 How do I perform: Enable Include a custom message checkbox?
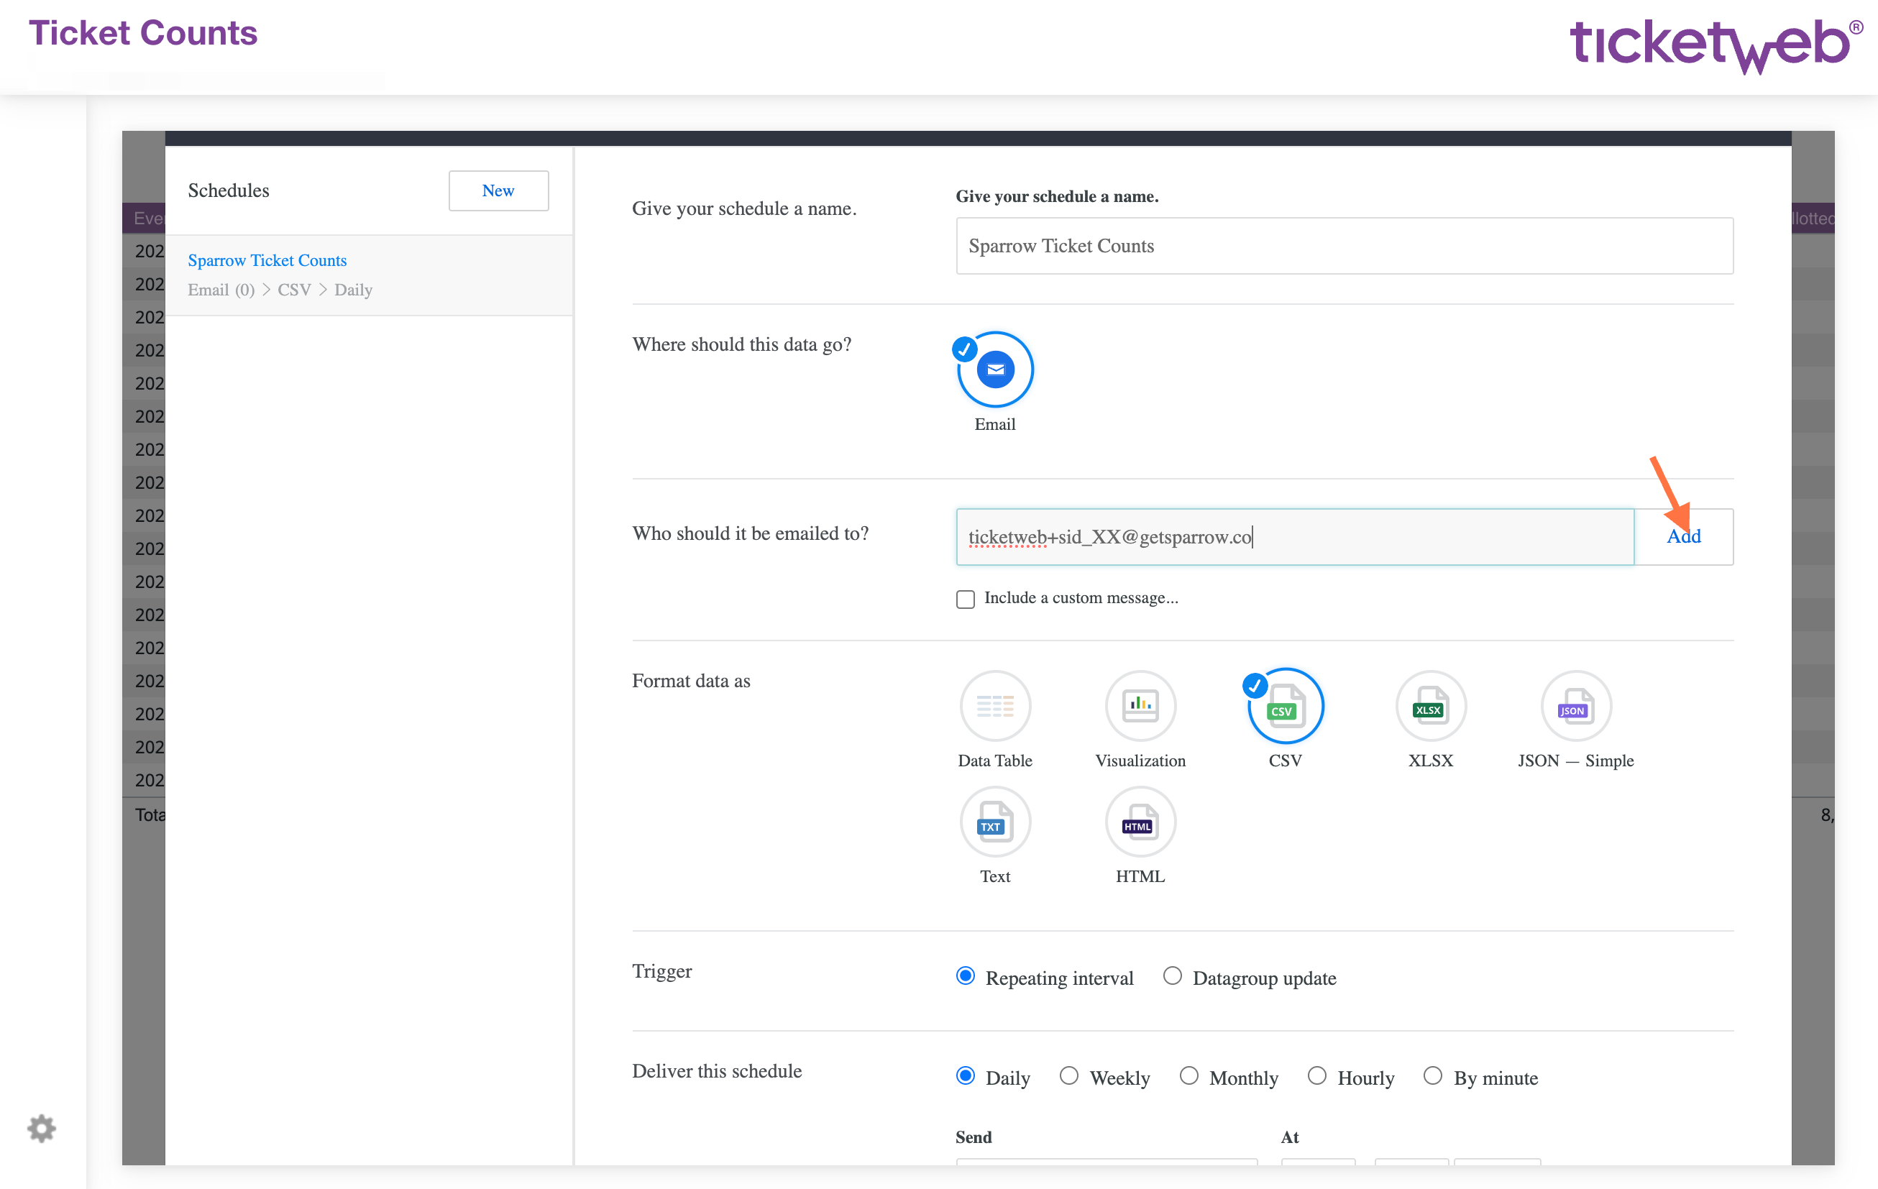click(966, 599)
